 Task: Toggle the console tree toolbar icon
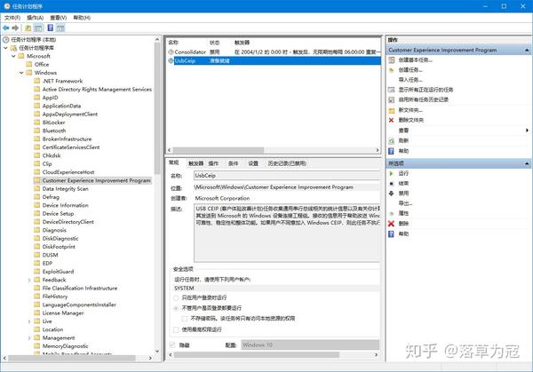39,28
